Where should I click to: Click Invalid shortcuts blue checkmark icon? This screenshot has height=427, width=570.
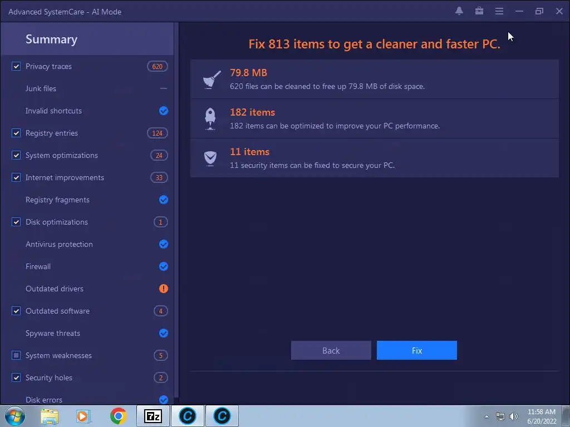coord(164,111)
